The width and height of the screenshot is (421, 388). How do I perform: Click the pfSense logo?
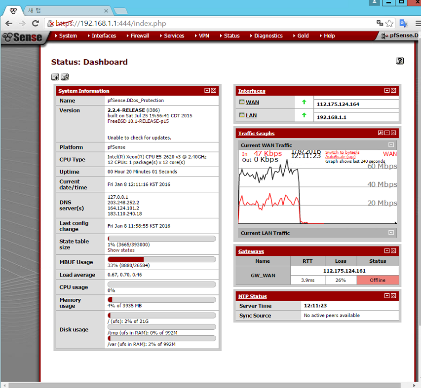tap(22, 37)
